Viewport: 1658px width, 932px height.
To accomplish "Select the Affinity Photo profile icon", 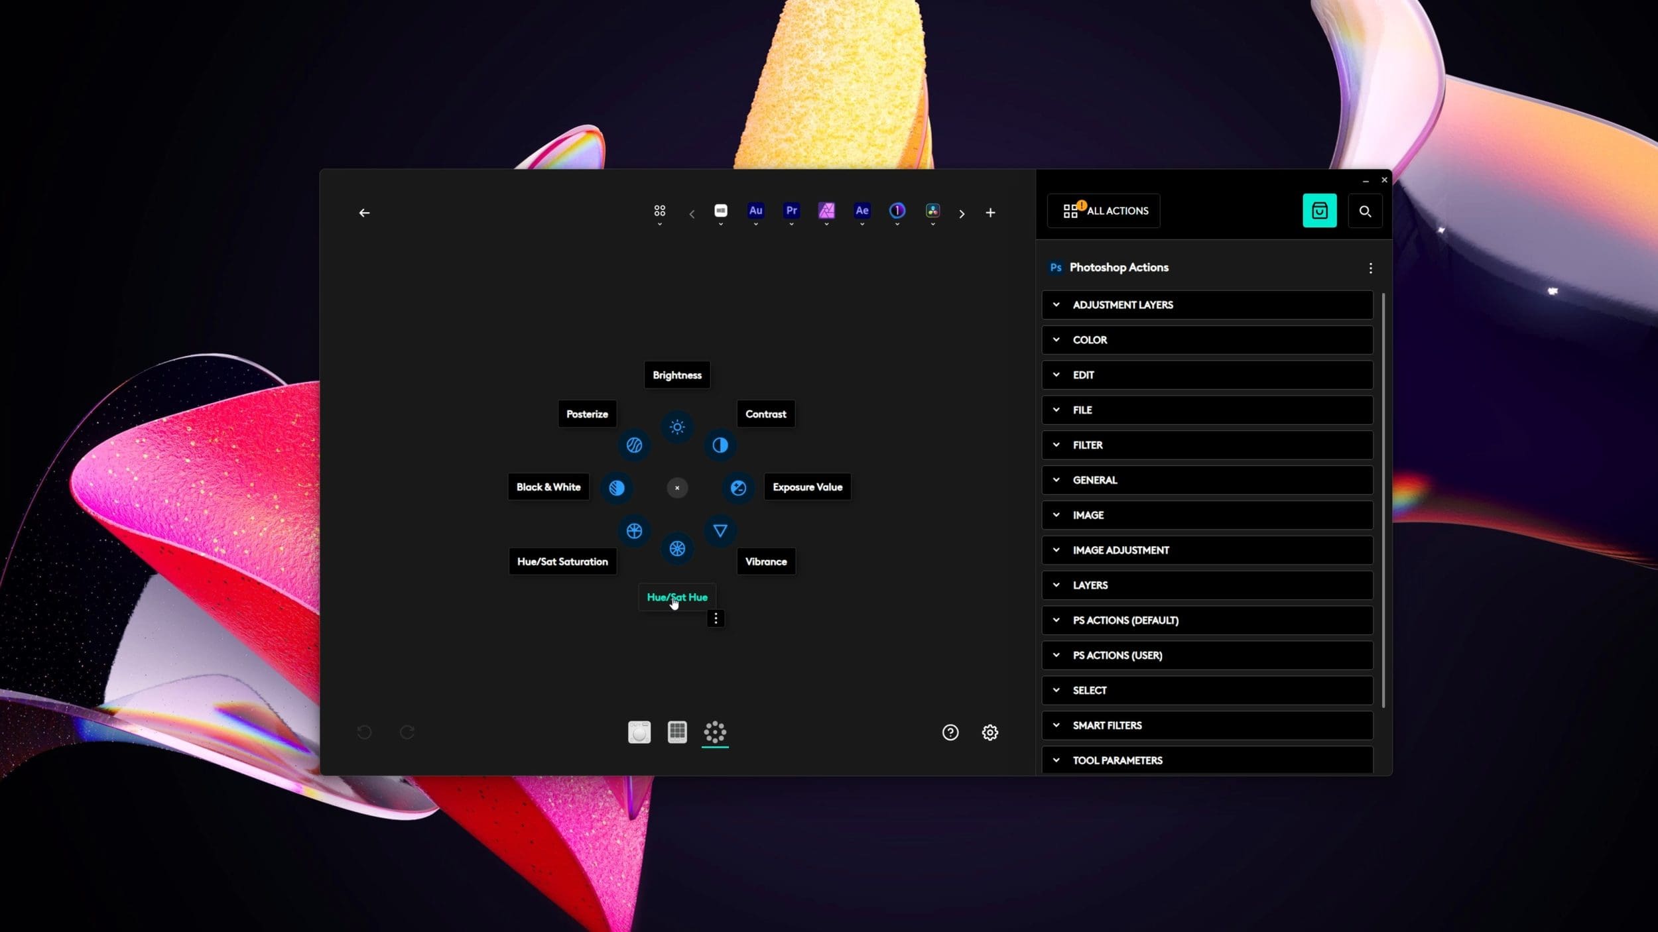I will (826, 211).
